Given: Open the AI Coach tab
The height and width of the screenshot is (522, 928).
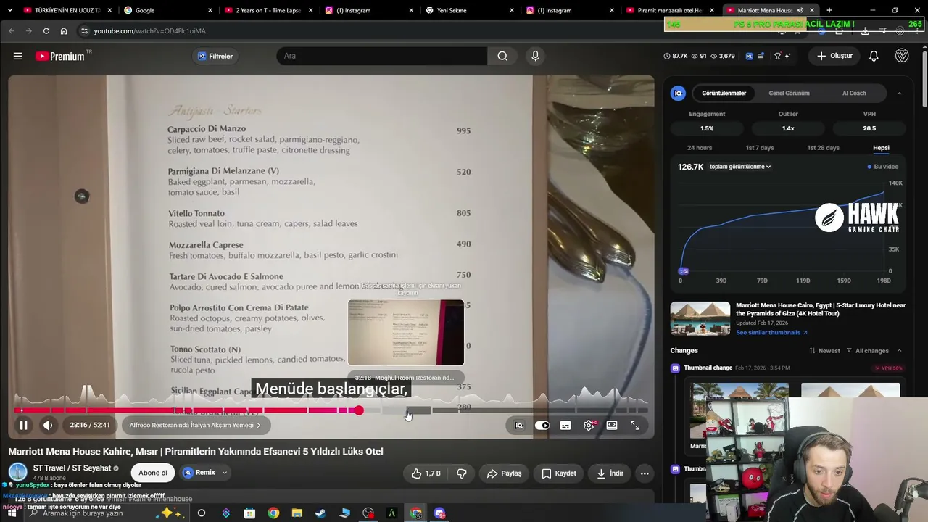Looking at the screenshot, I should (x=854, y=93).
